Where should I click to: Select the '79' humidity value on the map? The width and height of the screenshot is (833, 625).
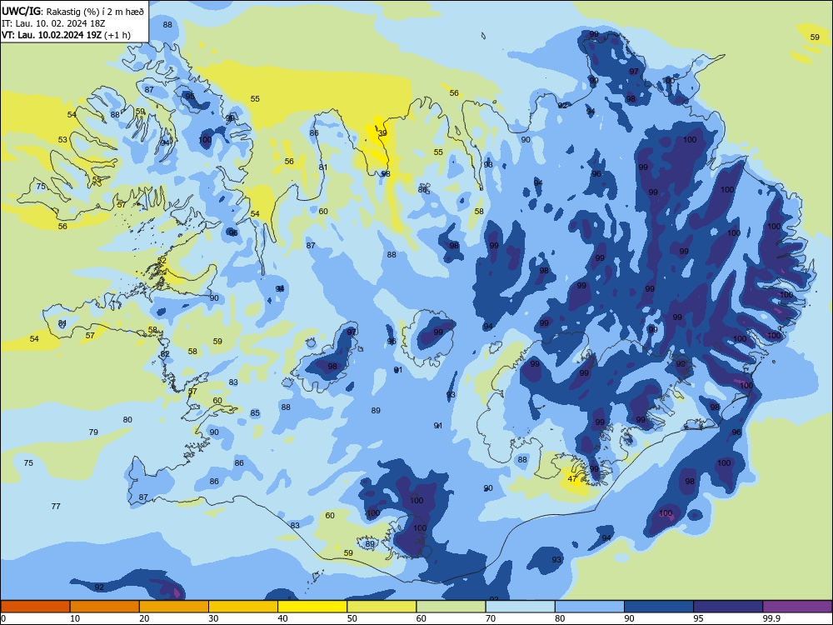coord(93,432)
